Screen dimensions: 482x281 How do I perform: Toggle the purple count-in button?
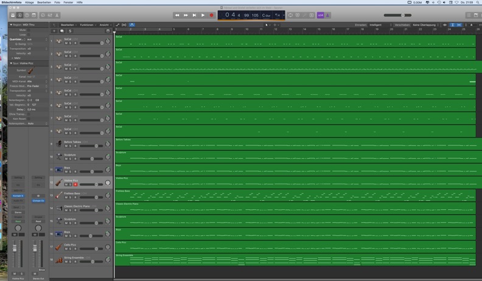[x=320, y=15]
